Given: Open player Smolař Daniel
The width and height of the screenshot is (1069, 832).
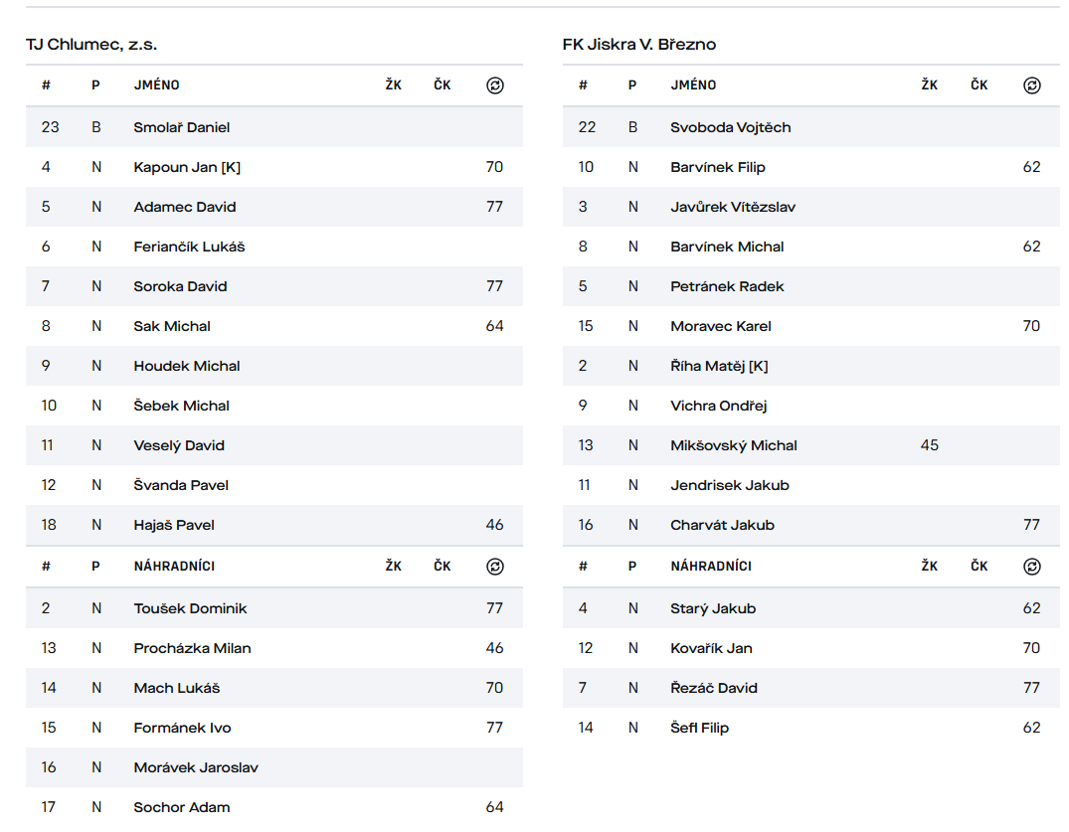Looking at the screenshot, I should pos(182,127).
